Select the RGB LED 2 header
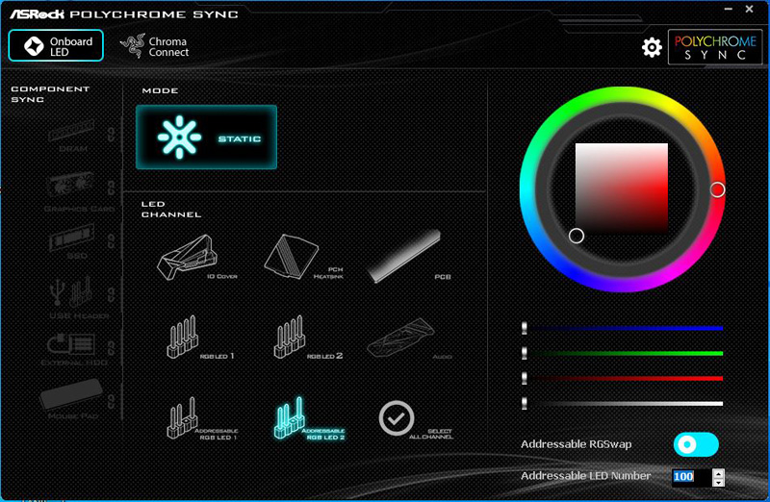Screen dimensions: 770x502 306,338
